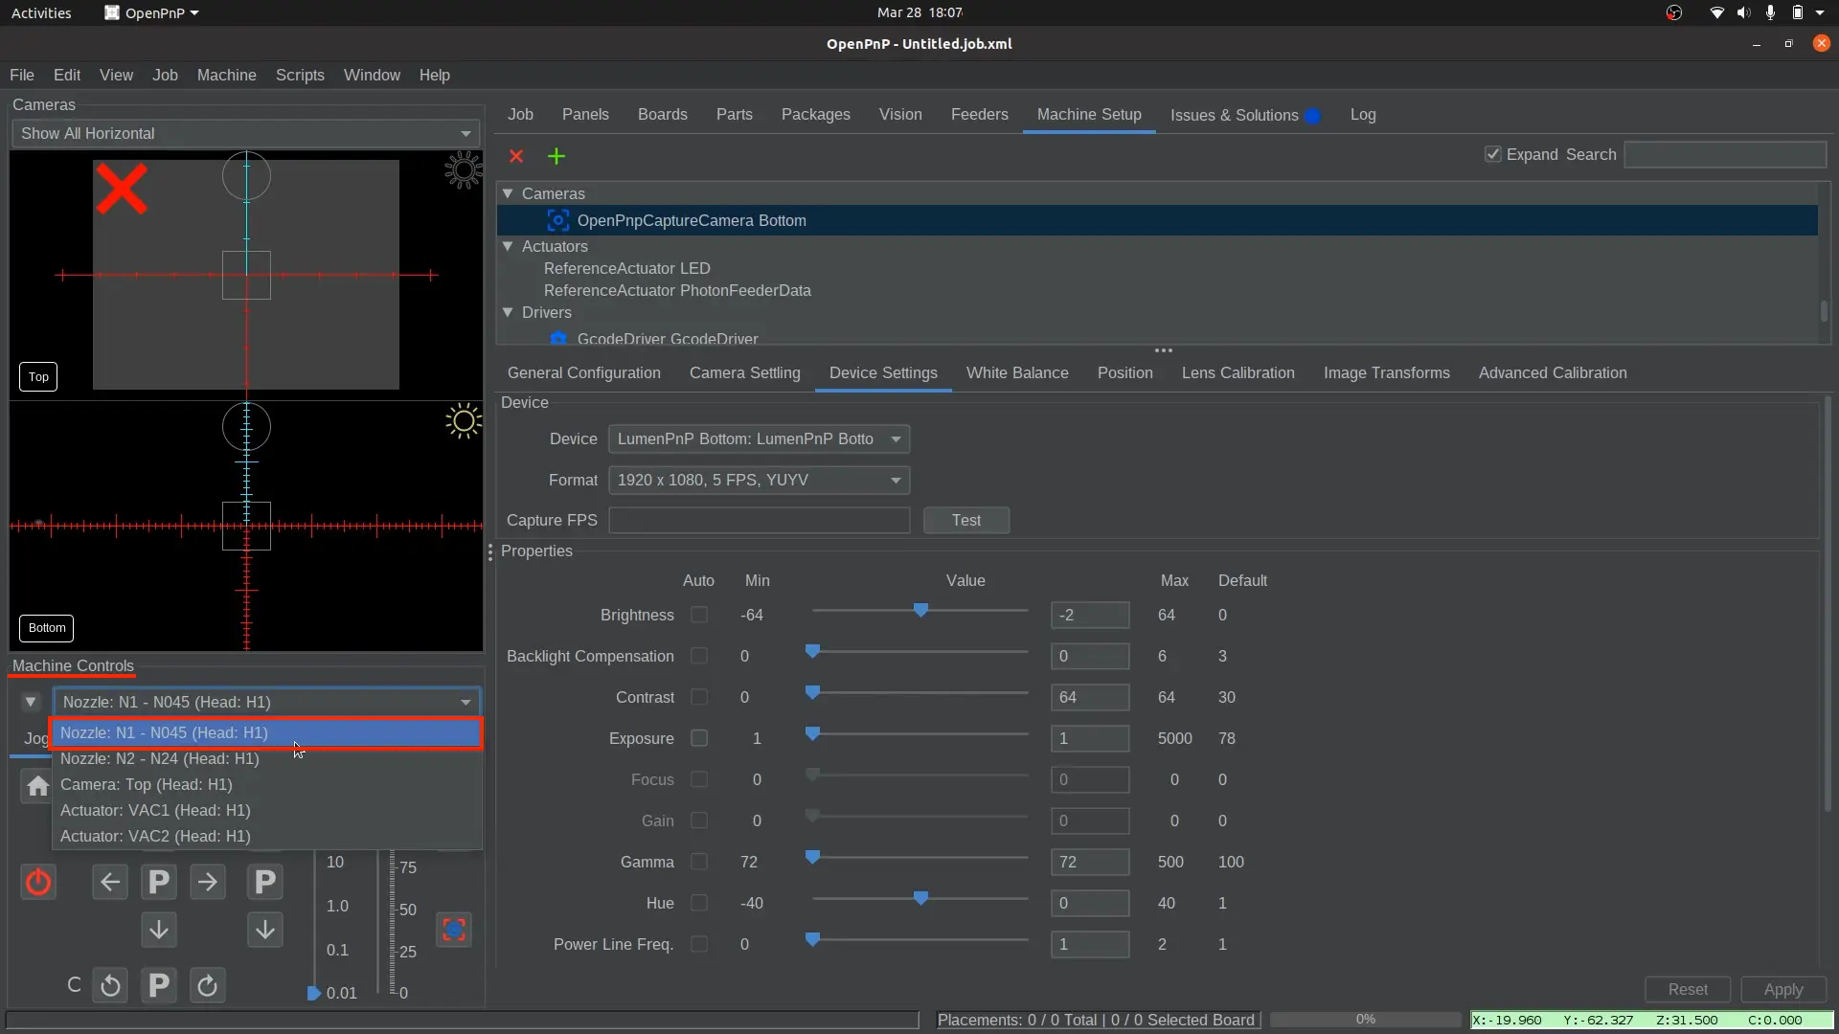Image resolution: width=1839 pixels, height=1034 pixels.
Task: Click the Apply button
Action: [1782, 989]
